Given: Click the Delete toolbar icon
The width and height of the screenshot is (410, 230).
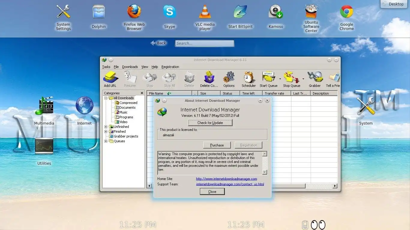Looking at the screenshot, I should (x=189, y=77).
